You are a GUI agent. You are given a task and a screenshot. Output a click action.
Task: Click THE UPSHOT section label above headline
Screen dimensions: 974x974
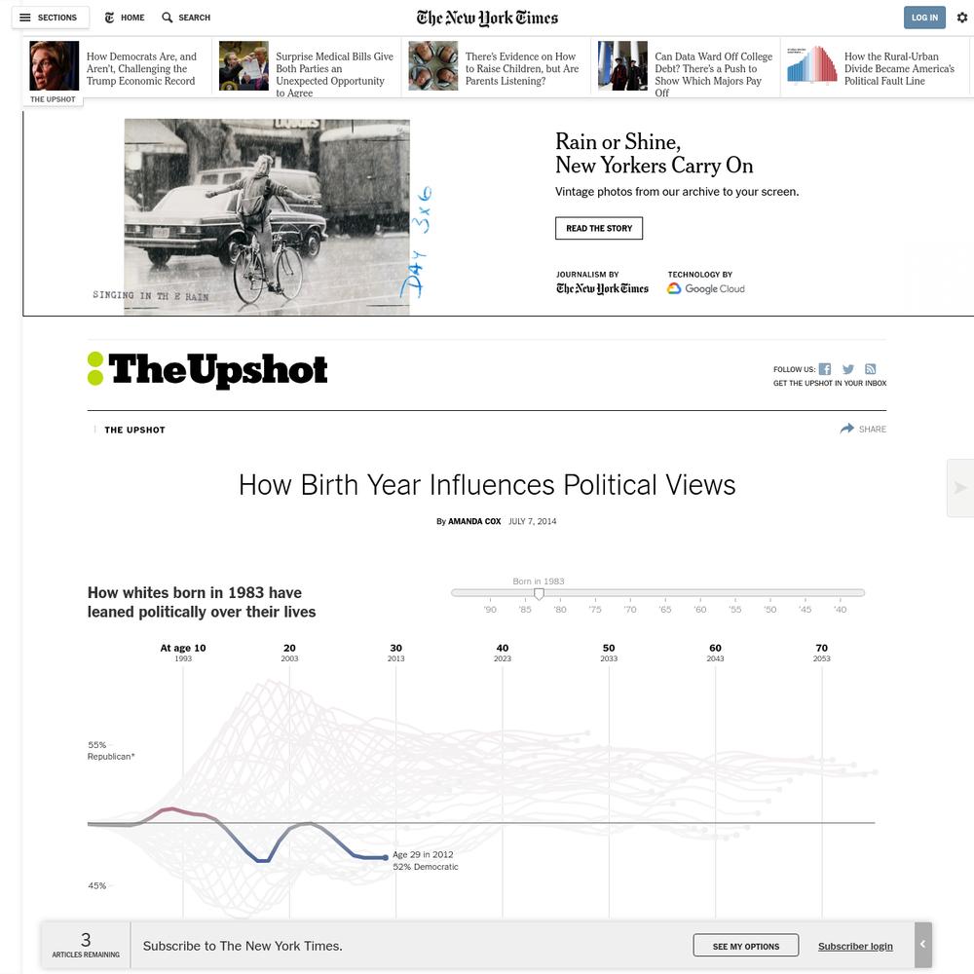pos(134,430)
